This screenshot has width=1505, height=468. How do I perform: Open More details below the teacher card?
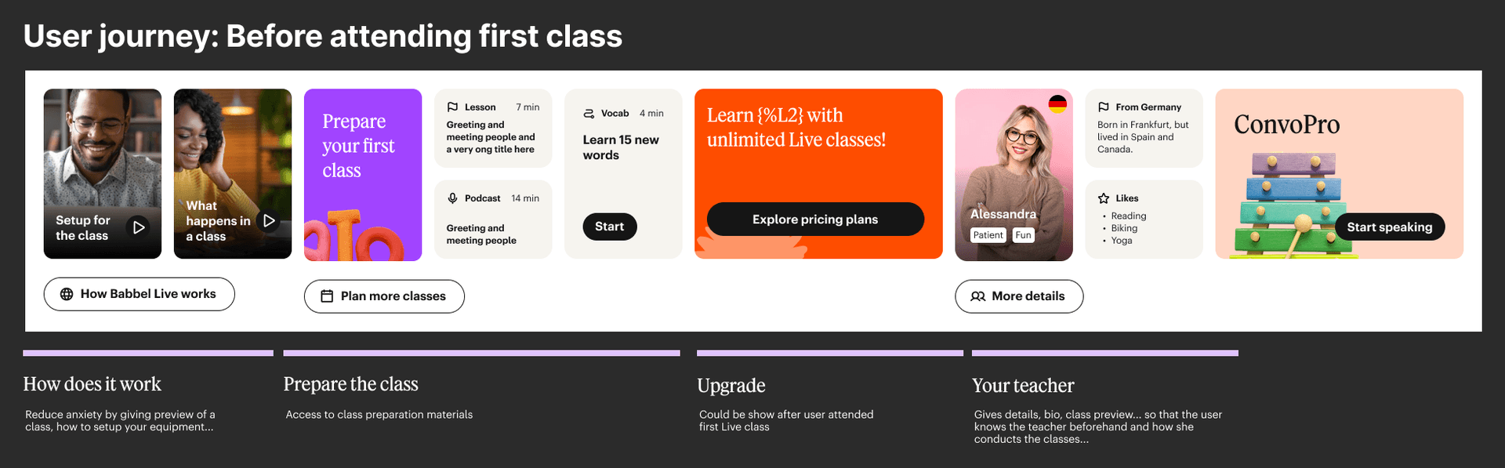[1019, 296]
